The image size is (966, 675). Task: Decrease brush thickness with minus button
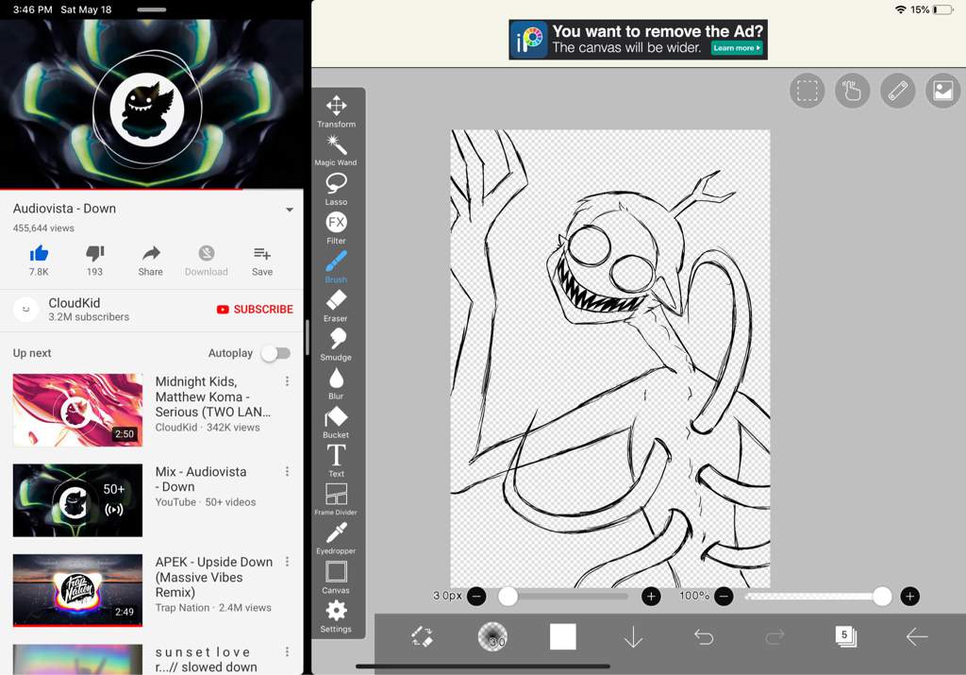click(x=476, y=596)
